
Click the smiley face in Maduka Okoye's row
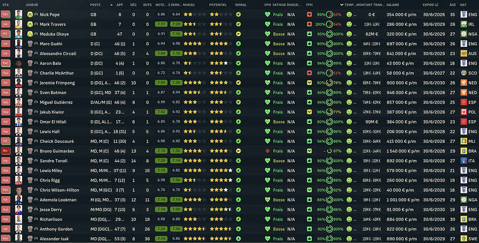tap(348, 34)
